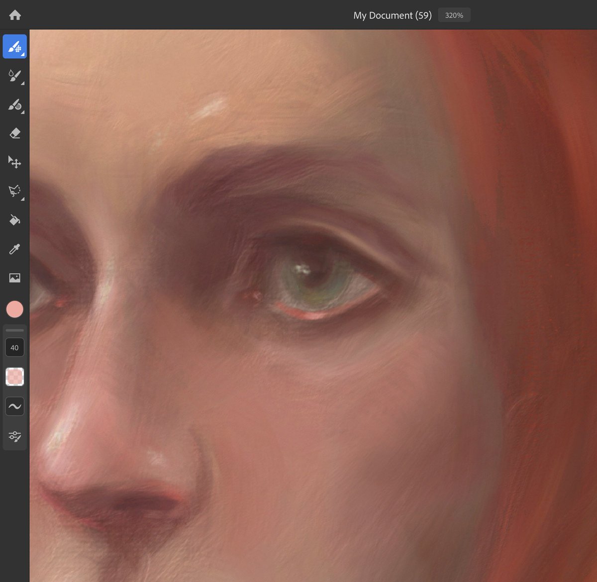
Task: Expand the Lasso tool alternatives
Action: point(22,198)
